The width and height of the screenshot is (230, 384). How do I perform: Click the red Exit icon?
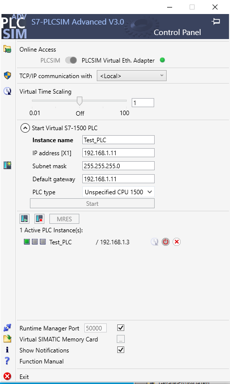click(x=7, y=376)
